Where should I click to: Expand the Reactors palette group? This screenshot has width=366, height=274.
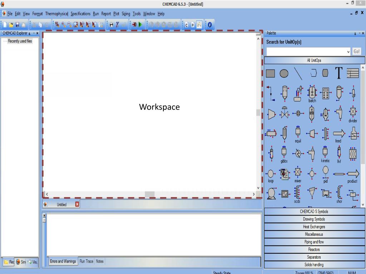pyautogui.click(x=315, y=249)
